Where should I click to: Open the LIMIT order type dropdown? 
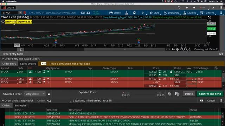click(x=180, y=79)
